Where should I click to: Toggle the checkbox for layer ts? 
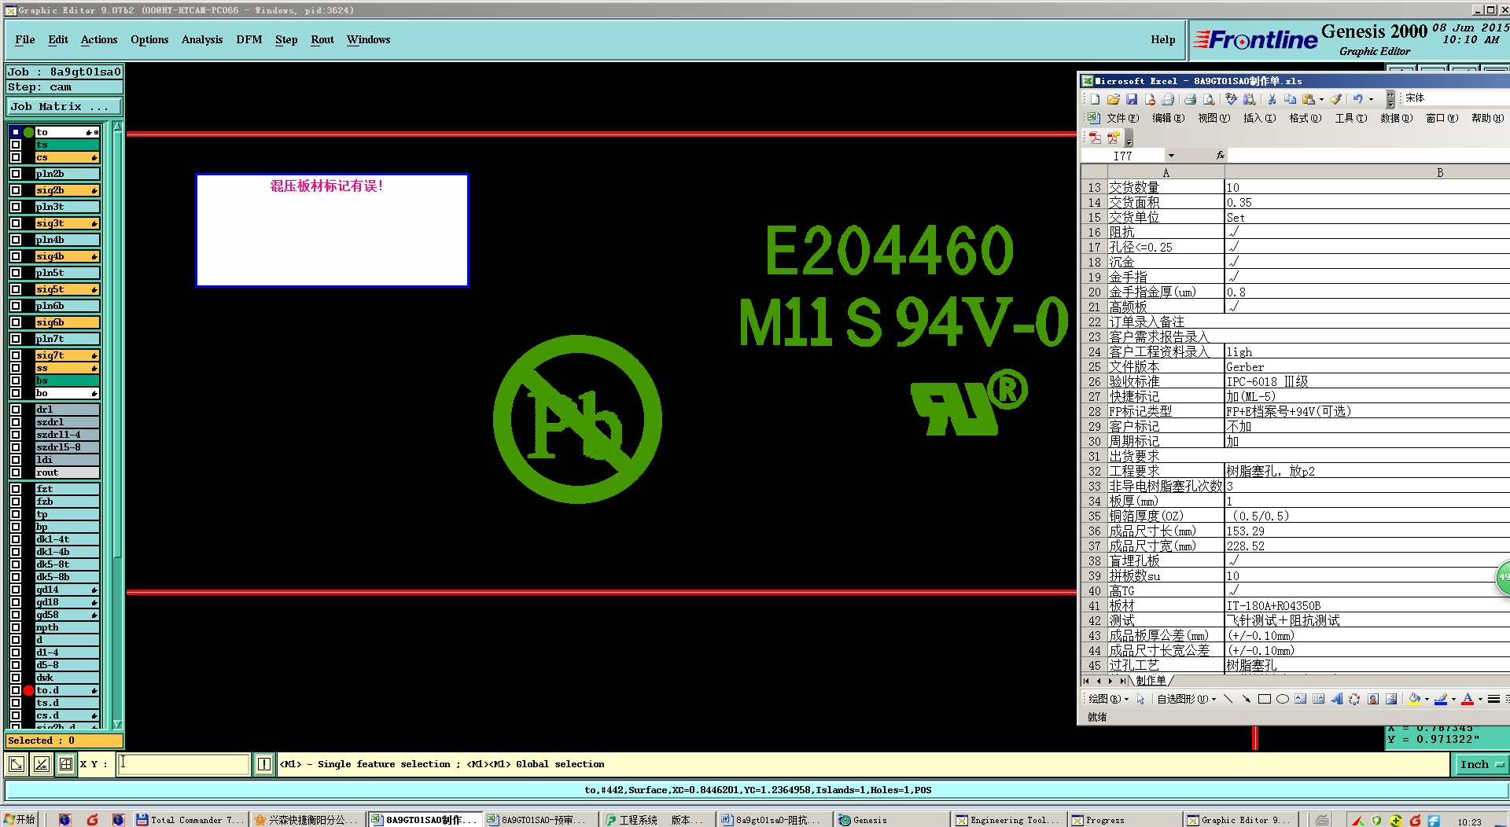point(16,145)
